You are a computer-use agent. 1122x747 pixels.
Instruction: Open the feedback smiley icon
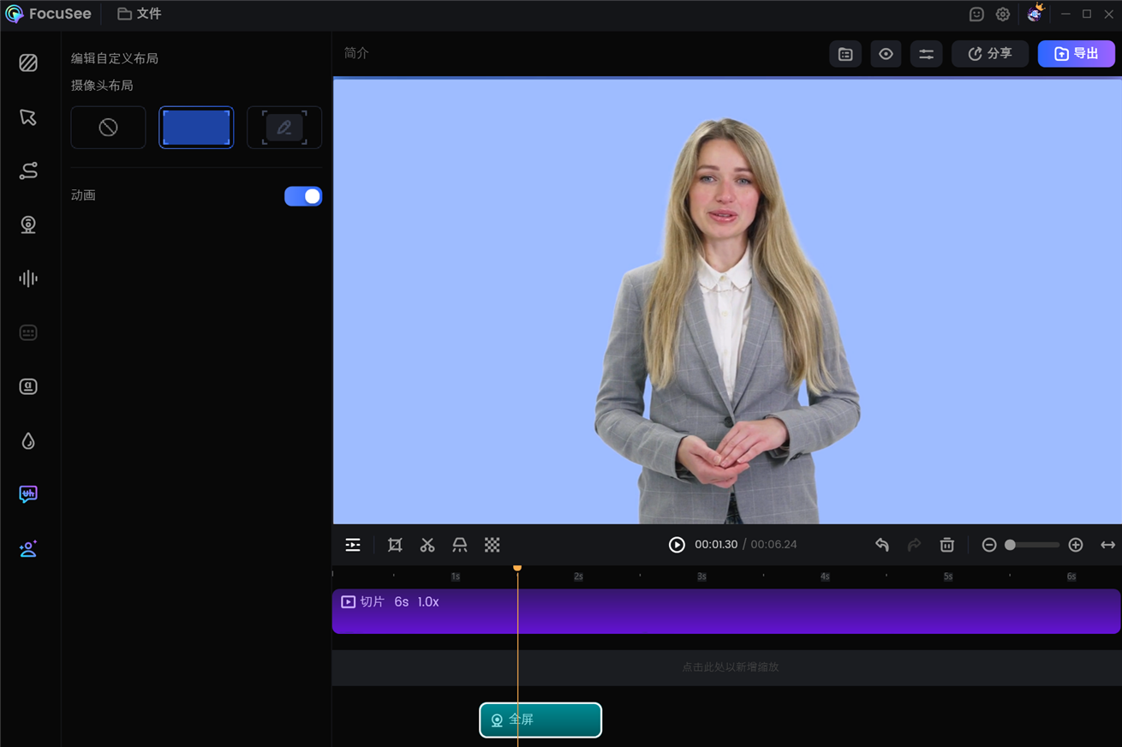976,14
